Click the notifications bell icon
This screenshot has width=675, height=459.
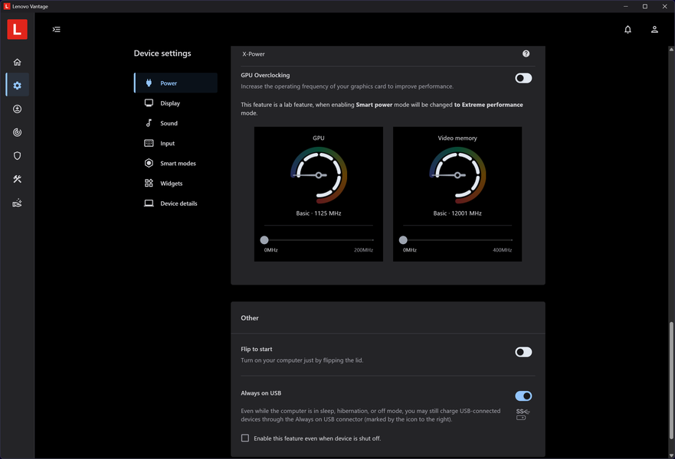[627, 29]
